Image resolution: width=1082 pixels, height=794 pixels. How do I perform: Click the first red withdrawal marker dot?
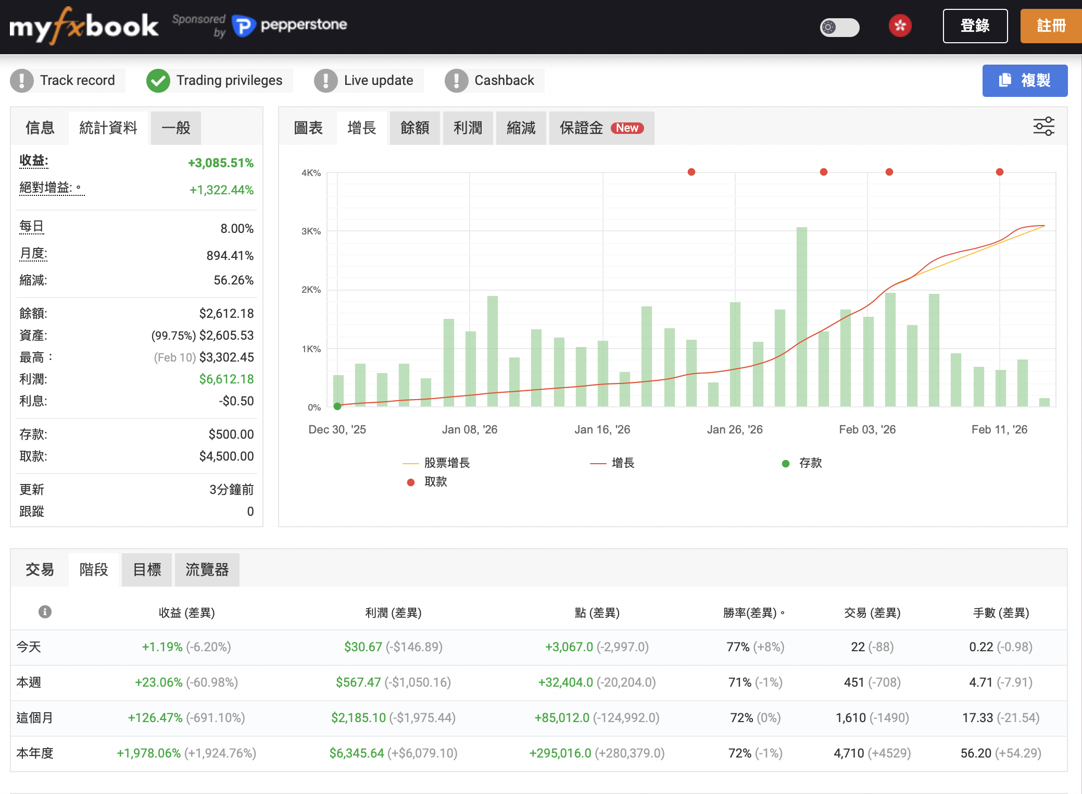click(x=691, y=172)
